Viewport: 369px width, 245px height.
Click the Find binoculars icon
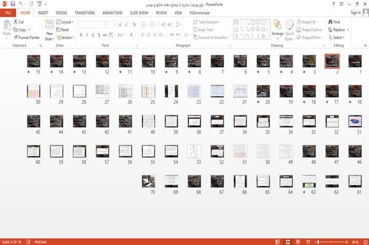pos(330,22)
